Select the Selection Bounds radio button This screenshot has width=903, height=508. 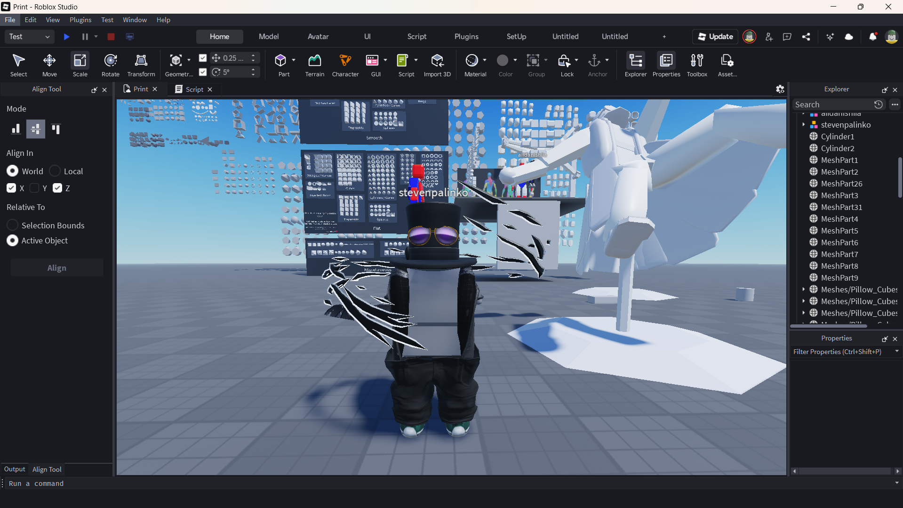13,225
